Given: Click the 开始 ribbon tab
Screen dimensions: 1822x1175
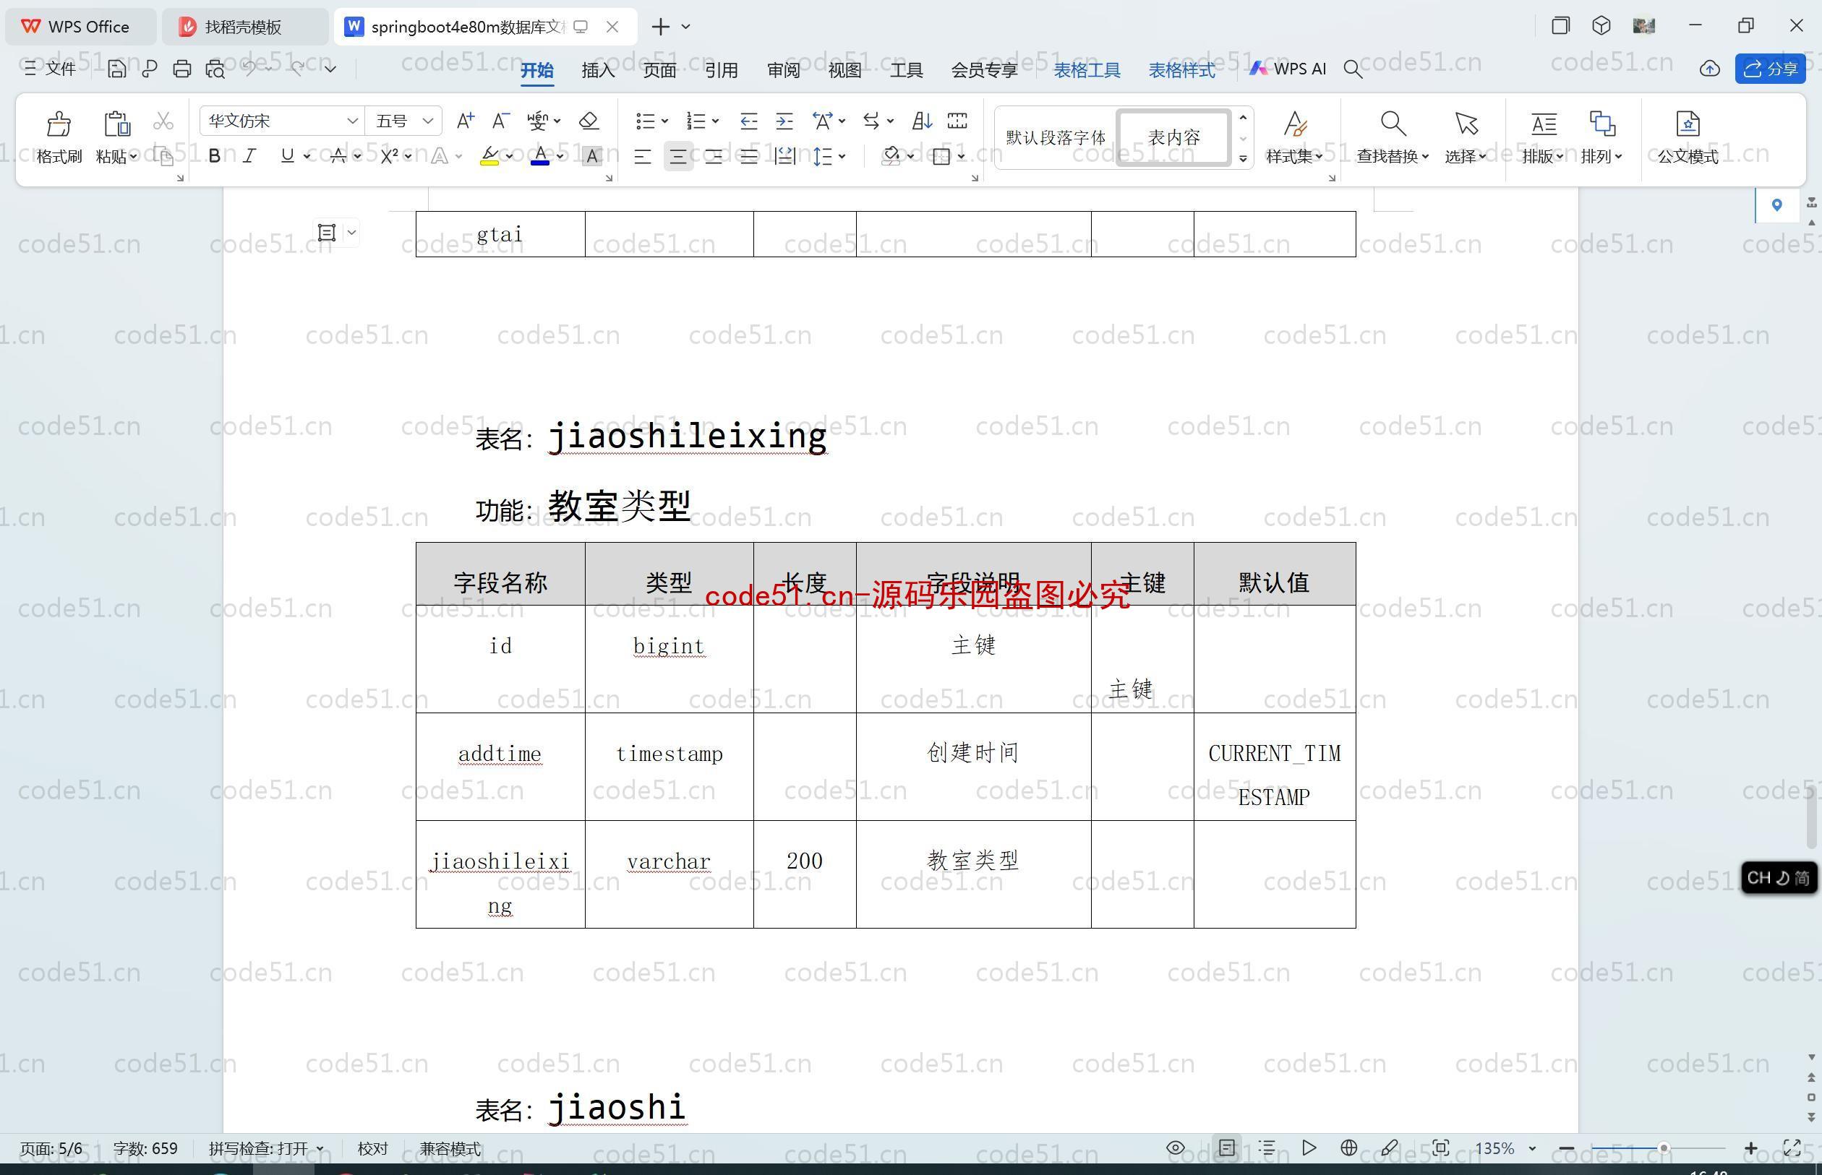Looking at the screenshot, I should coord(536,69).
